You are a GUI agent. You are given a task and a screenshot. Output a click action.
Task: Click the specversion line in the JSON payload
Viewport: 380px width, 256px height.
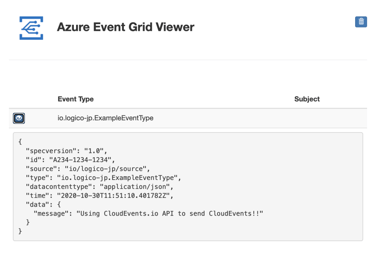tap(66, 151)
